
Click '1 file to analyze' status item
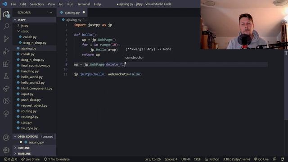tap(57, 159)
